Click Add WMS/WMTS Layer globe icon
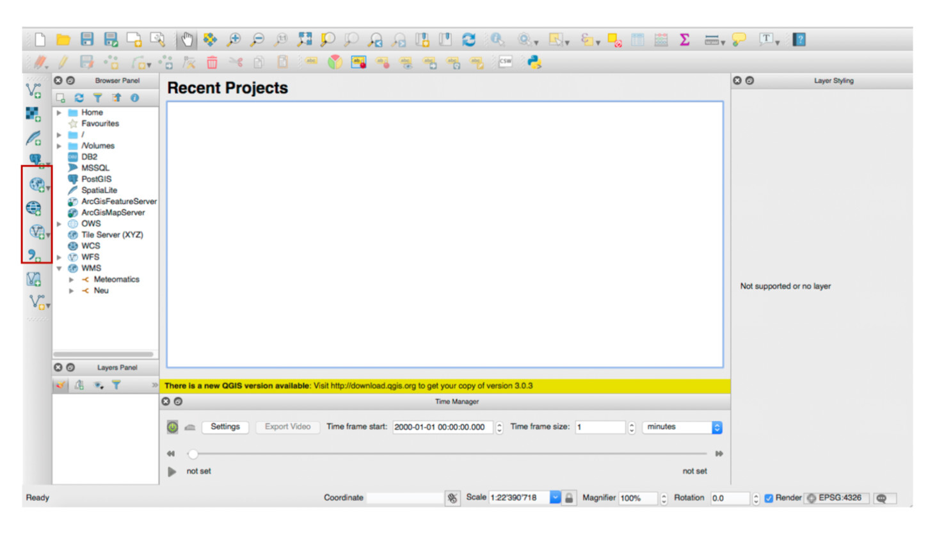The height and width of the screenshot is (535, 928). click(x=36, y=186)
